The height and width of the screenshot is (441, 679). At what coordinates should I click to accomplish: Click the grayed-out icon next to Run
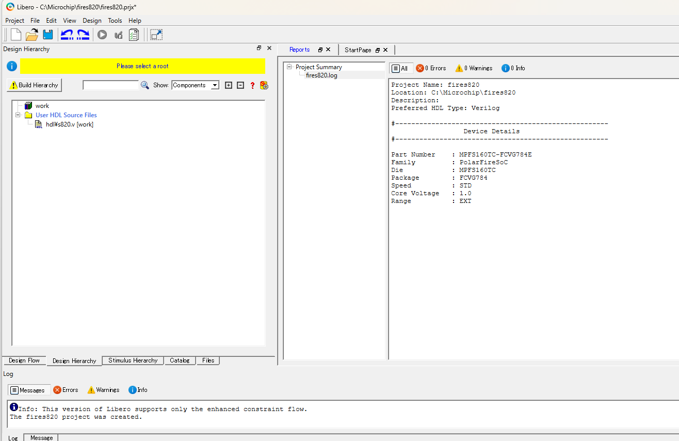pos(118,35)
